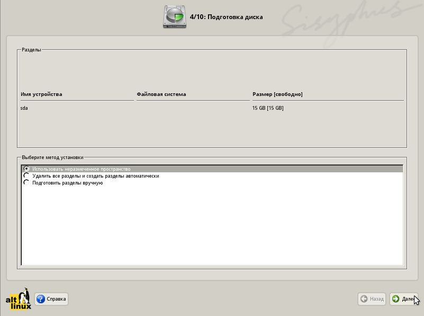Select 'Использовать неразмеченное пространство' radio option
The image size is (424, 316).
26,169
